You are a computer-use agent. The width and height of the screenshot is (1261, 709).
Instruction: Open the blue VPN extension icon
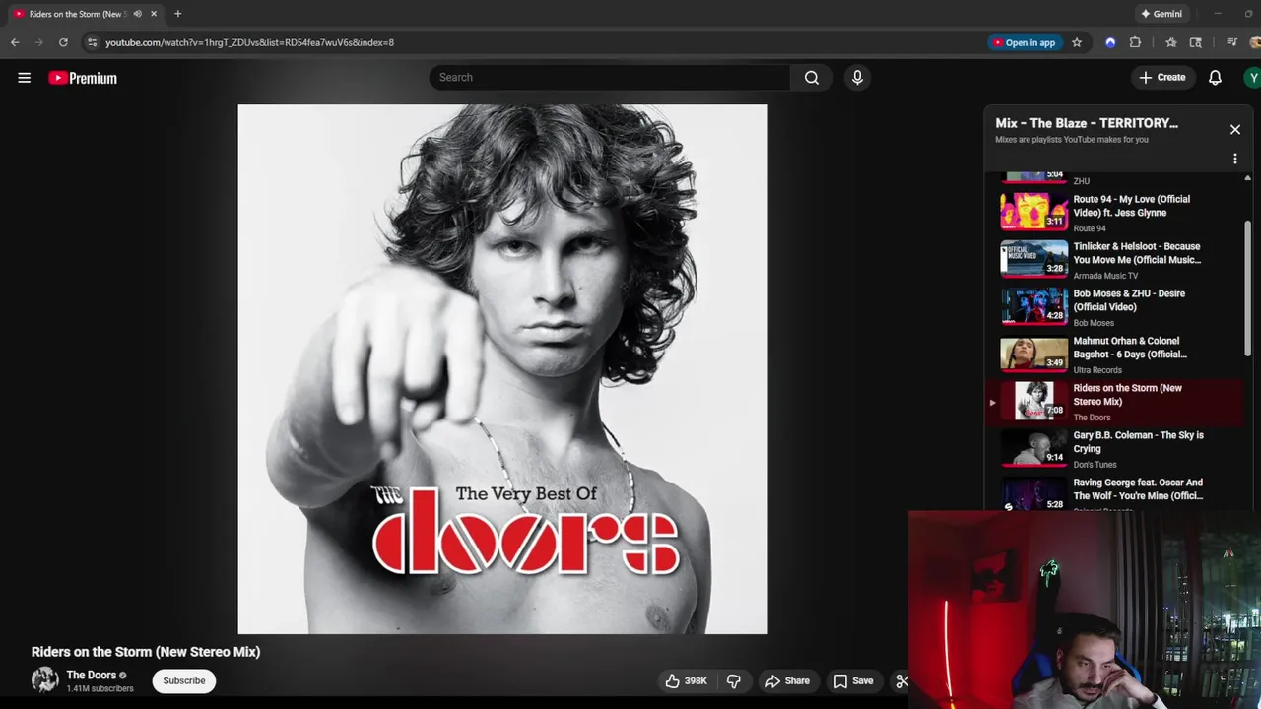point(1110,42)
